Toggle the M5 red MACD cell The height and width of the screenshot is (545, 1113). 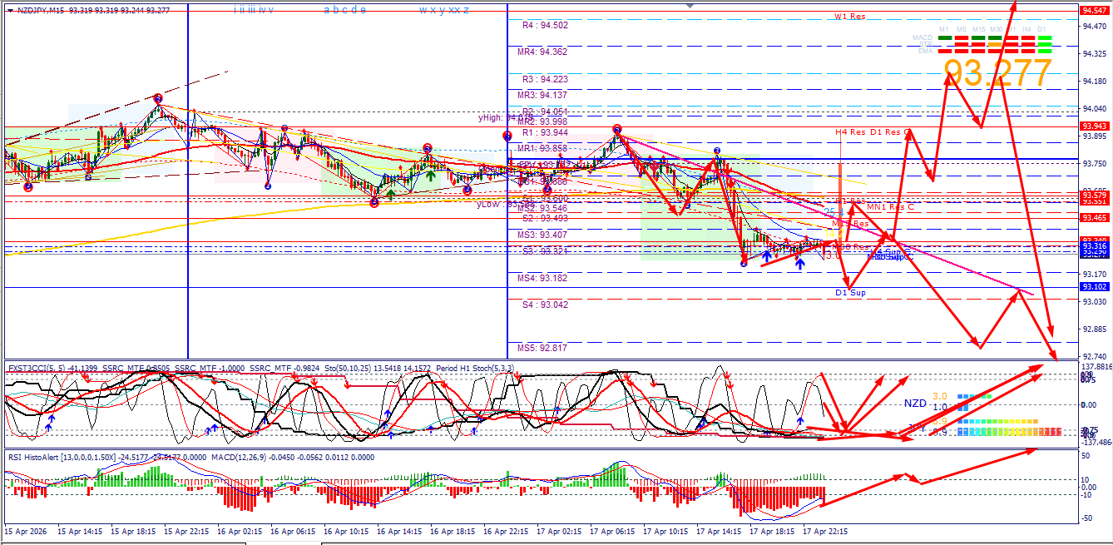click(962, 38)
